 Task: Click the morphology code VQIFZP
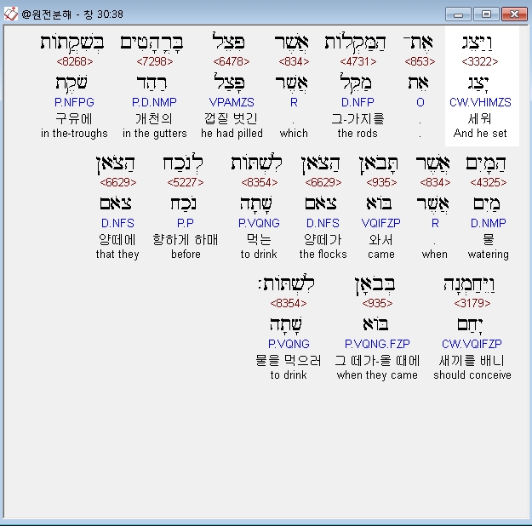click(380, 223)
